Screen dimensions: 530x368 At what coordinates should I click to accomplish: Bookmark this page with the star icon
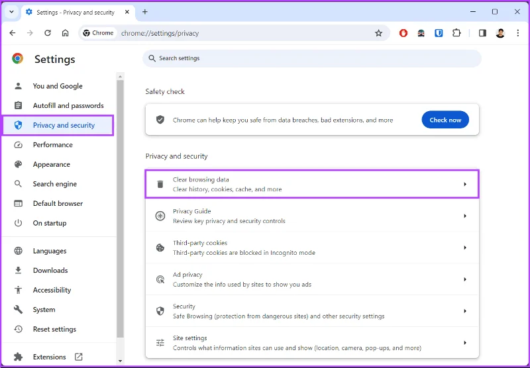tap(378, 33)
